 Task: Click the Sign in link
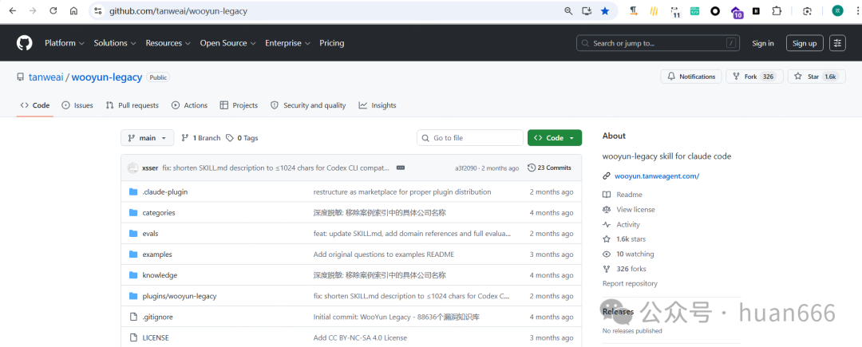[762, 43]
